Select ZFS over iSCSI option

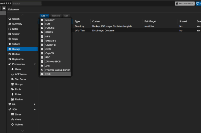55,62
